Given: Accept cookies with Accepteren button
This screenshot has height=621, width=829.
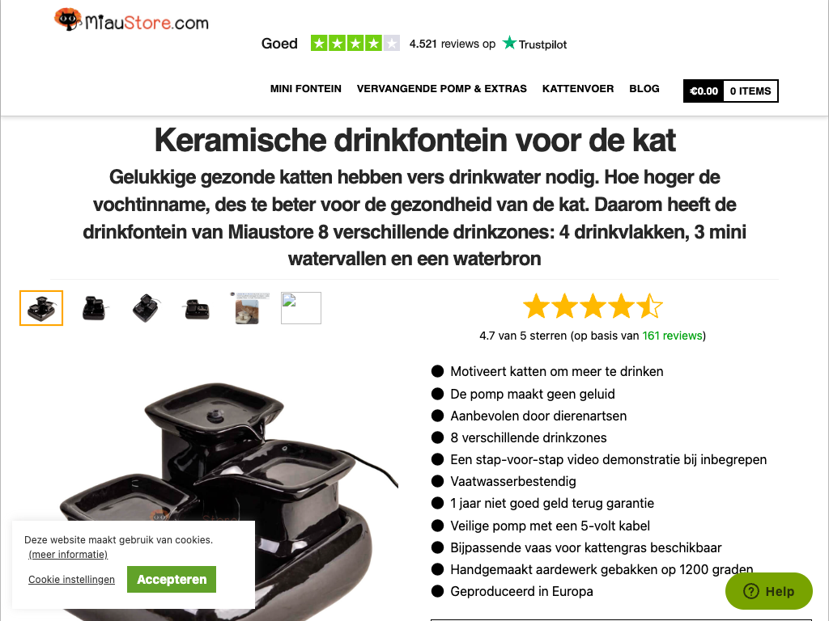Looking at the screenshot, I should (x=172, y=579).
